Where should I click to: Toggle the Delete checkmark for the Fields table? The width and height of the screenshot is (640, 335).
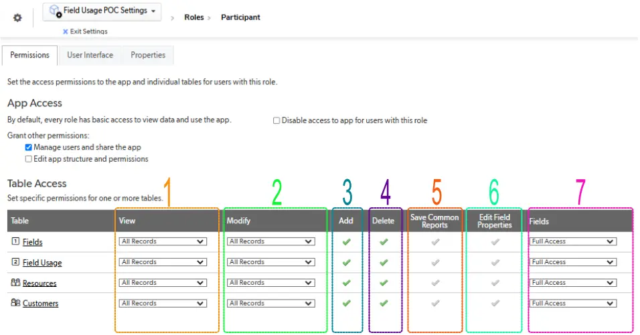click(x=384, y=242)
